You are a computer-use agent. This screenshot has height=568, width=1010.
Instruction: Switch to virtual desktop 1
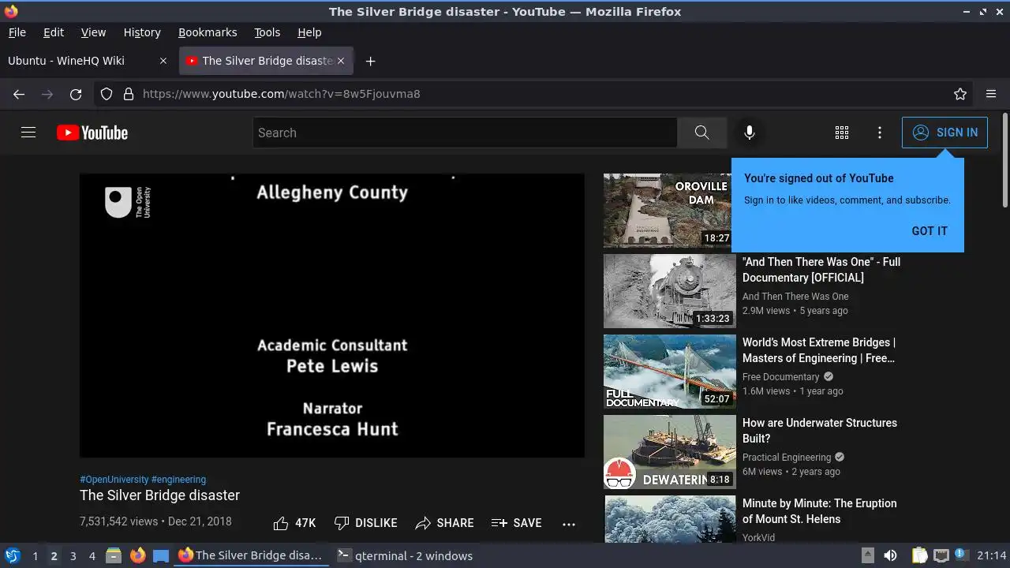click(x=35, y=556)
